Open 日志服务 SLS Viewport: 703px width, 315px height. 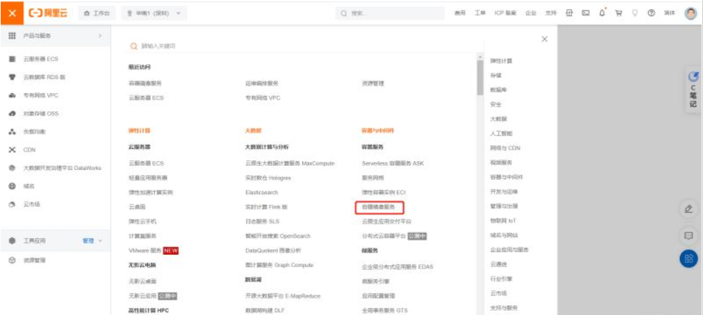262,221
